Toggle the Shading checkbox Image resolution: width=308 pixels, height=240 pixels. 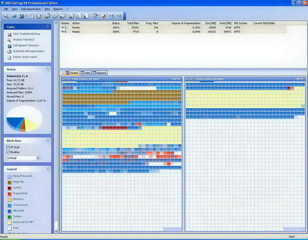point(8,152)
